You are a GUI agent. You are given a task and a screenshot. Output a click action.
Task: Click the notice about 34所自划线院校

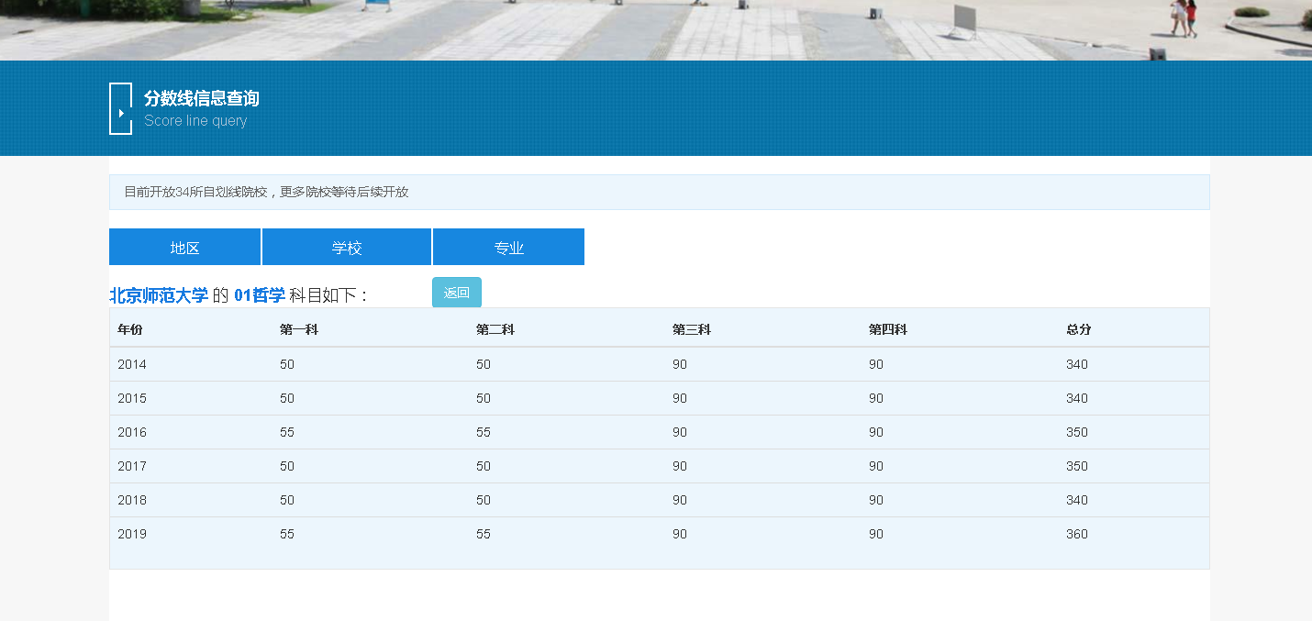coord(659,192)
